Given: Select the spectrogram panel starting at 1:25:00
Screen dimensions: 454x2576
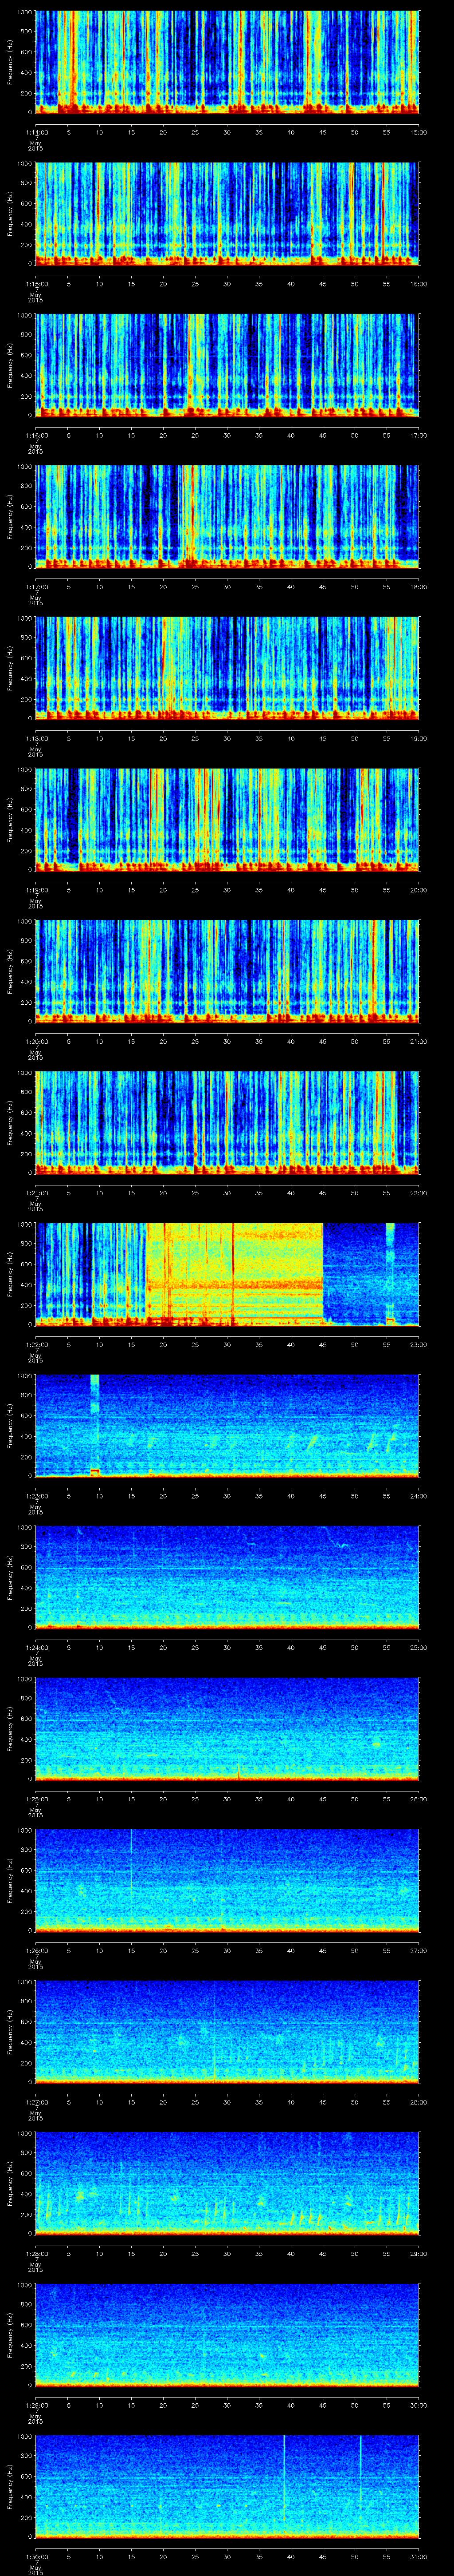Looking at the screenshot, I should (x=227, y=1728).
